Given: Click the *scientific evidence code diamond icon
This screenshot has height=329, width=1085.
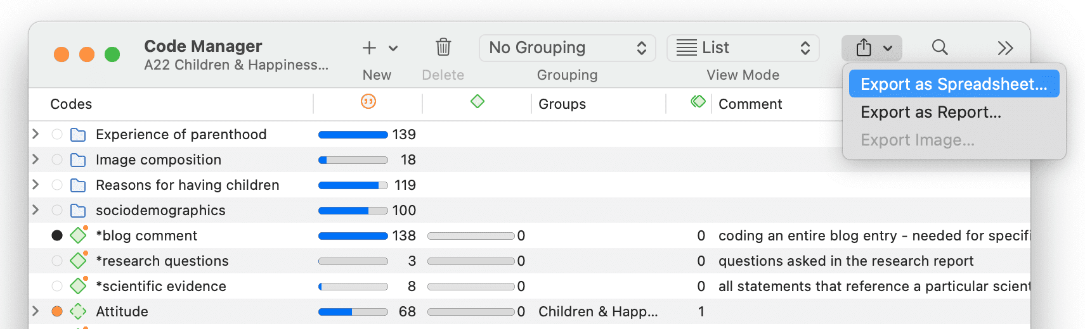Looking at the screenshot, I should pos(78,286).
